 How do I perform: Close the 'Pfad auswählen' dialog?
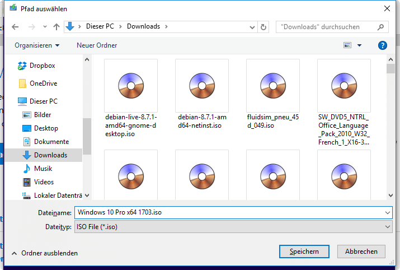(387, 8)
